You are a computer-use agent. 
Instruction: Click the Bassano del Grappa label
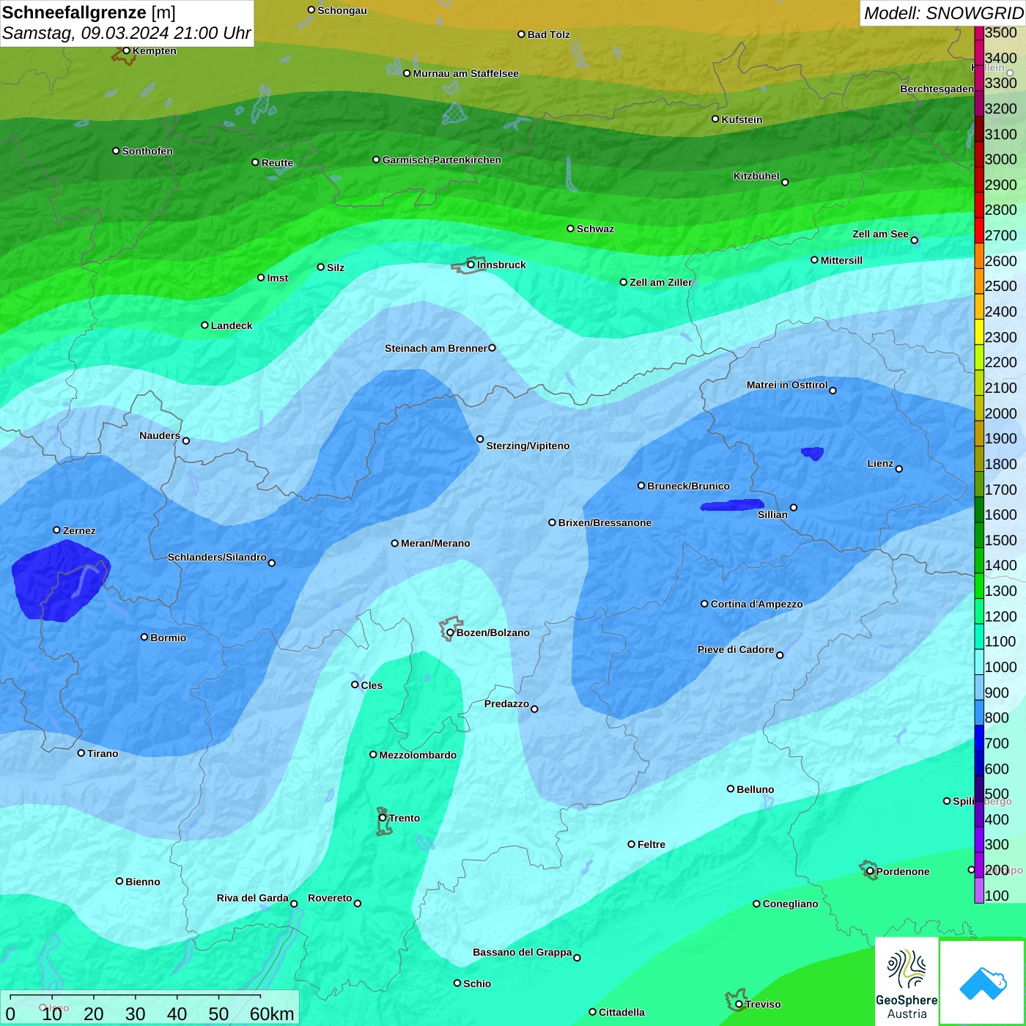(522, 952)
